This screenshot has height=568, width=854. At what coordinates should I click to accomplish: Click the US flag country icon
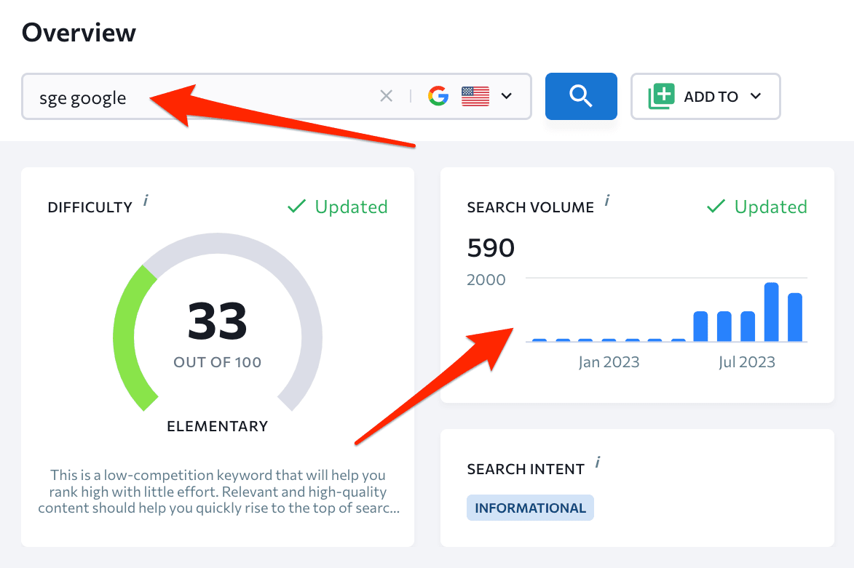[x=475, y=96]
